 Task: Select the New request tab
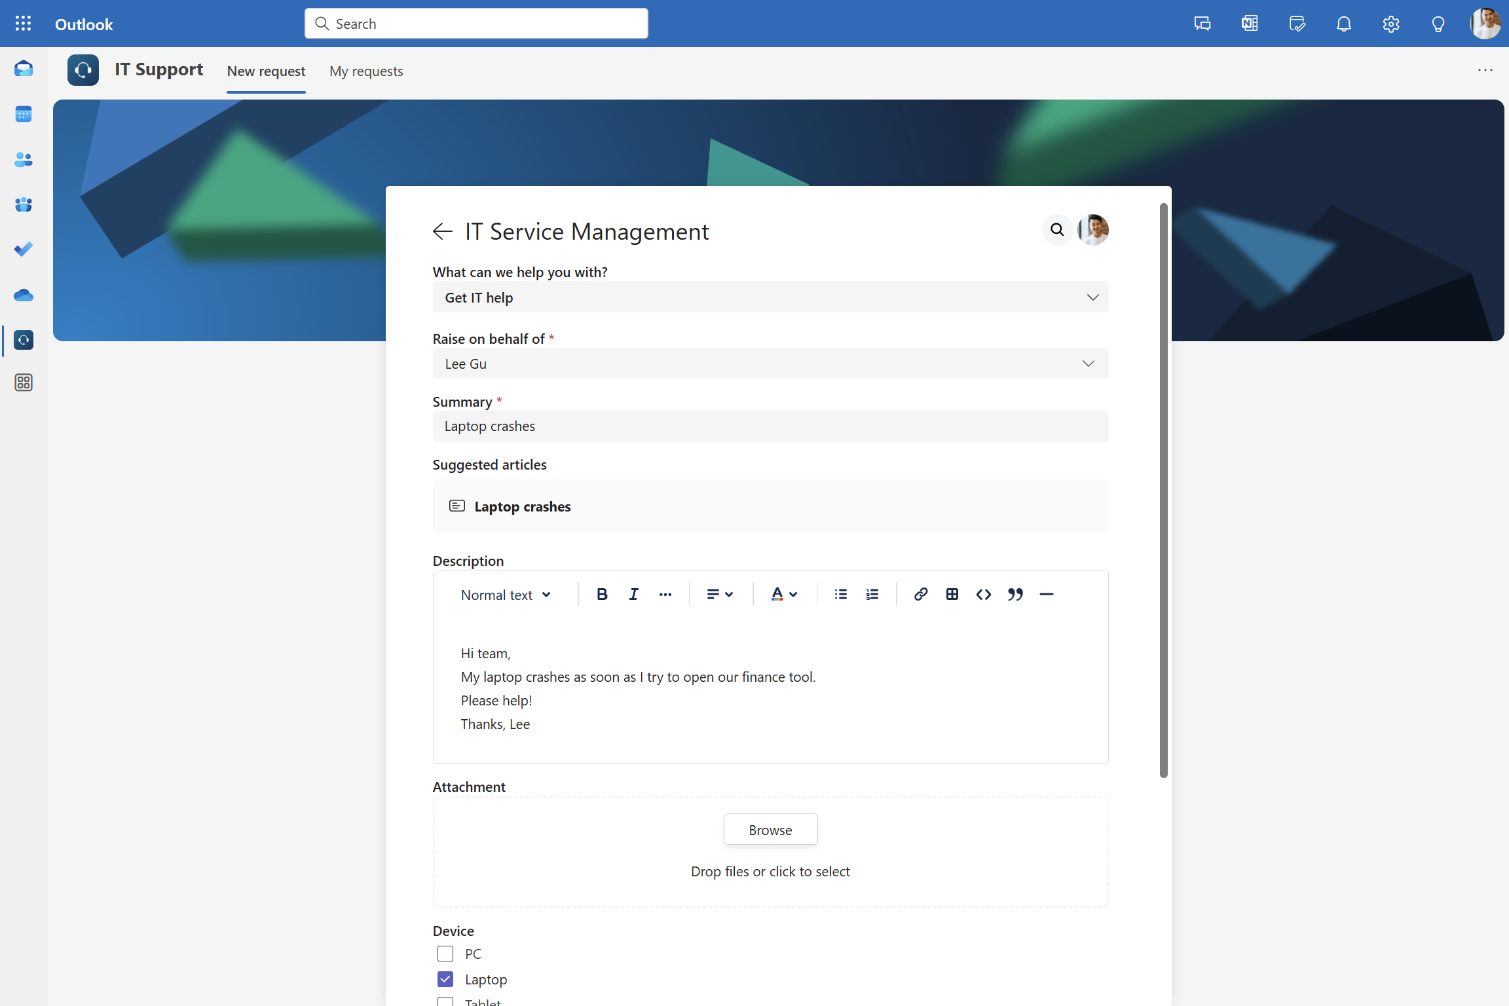(266, 71)
